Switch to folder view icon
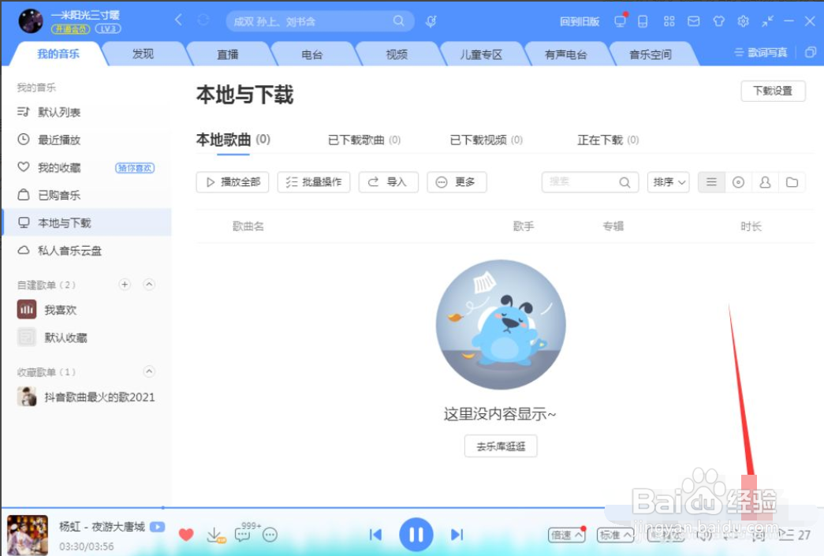824x556 pixels. [x=792, y=182]
